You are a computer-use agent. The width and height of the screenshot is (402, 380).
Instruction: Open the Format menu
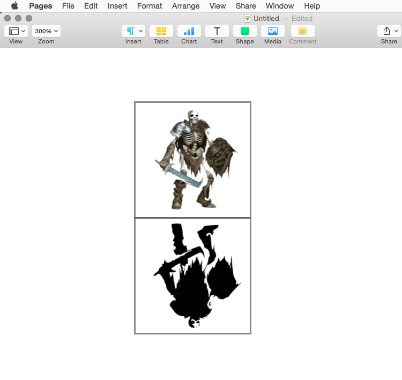coord(150,6)
